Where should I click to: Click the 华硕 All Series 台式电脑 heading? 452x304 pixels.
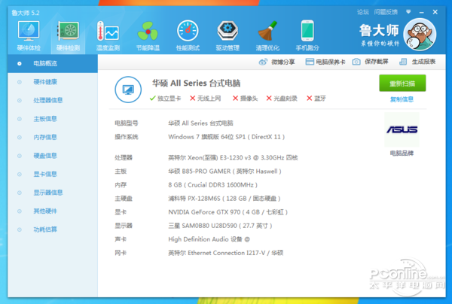[x=197, y=84]
